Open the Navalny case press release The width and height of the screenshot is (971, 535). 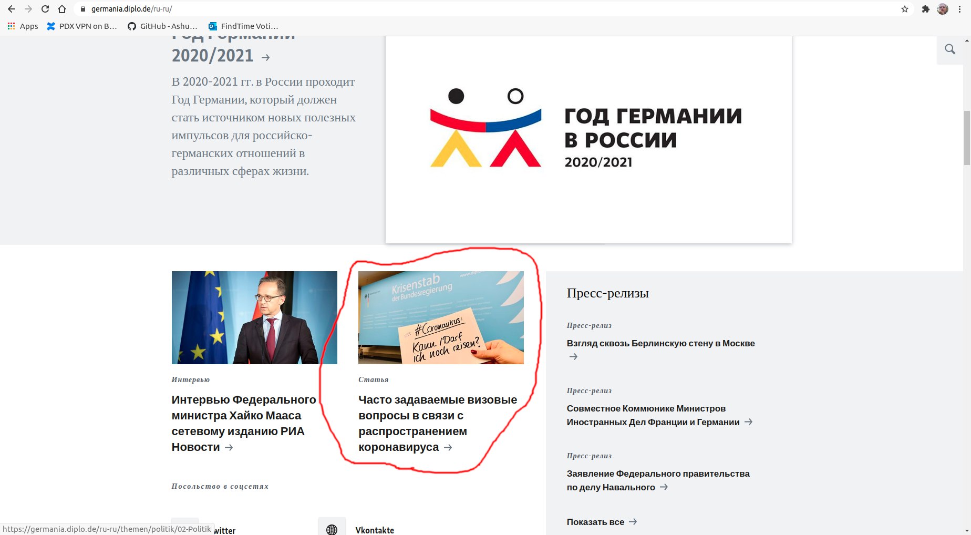pos(658,480)
